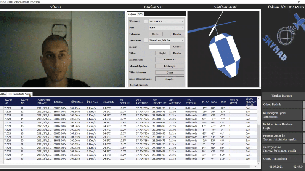Viewport: 305px width, 171px height.
Task: Open the Port dropdown showing 8080
Action: [x=166, y=28]
